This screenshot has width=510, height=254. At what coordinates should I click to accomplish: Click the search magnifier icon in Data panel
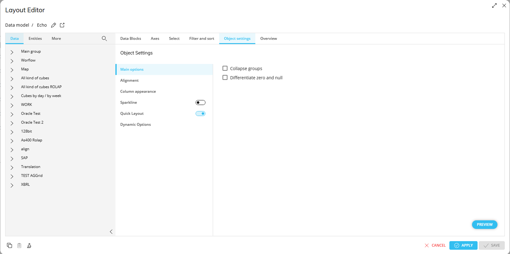pos(104,39)
